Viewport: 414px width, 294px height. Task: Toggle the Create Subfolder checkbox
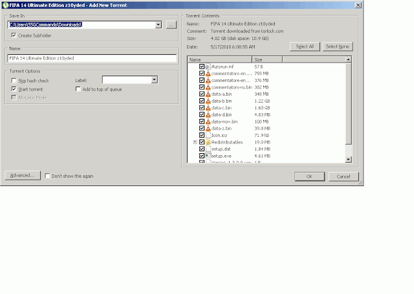pos(14,36)
